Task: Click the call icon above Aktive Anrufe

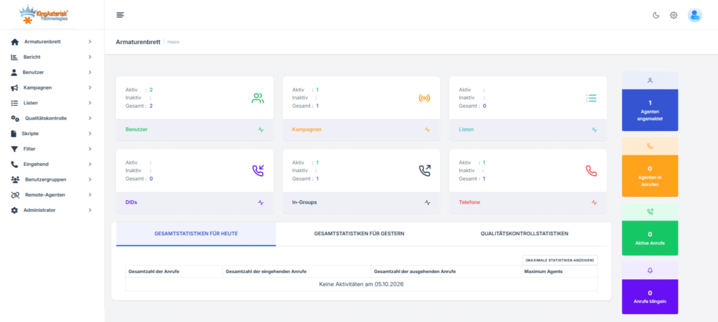Action: coord(650,212)
